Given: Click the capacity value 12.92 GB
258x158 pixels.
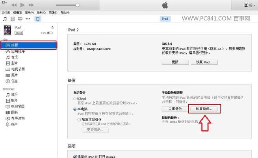Looking at the screenshot, I should click(x=90, y=44).
